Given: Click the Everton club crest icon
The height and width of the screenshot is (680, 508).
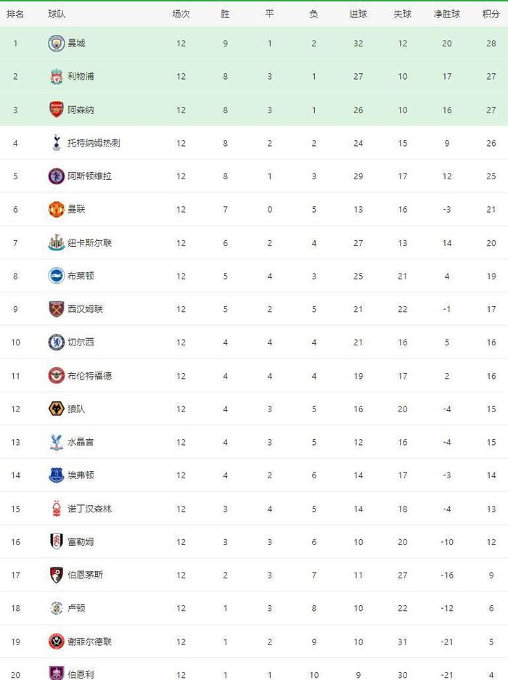Looking at the screenshot, I should [56, 475].
